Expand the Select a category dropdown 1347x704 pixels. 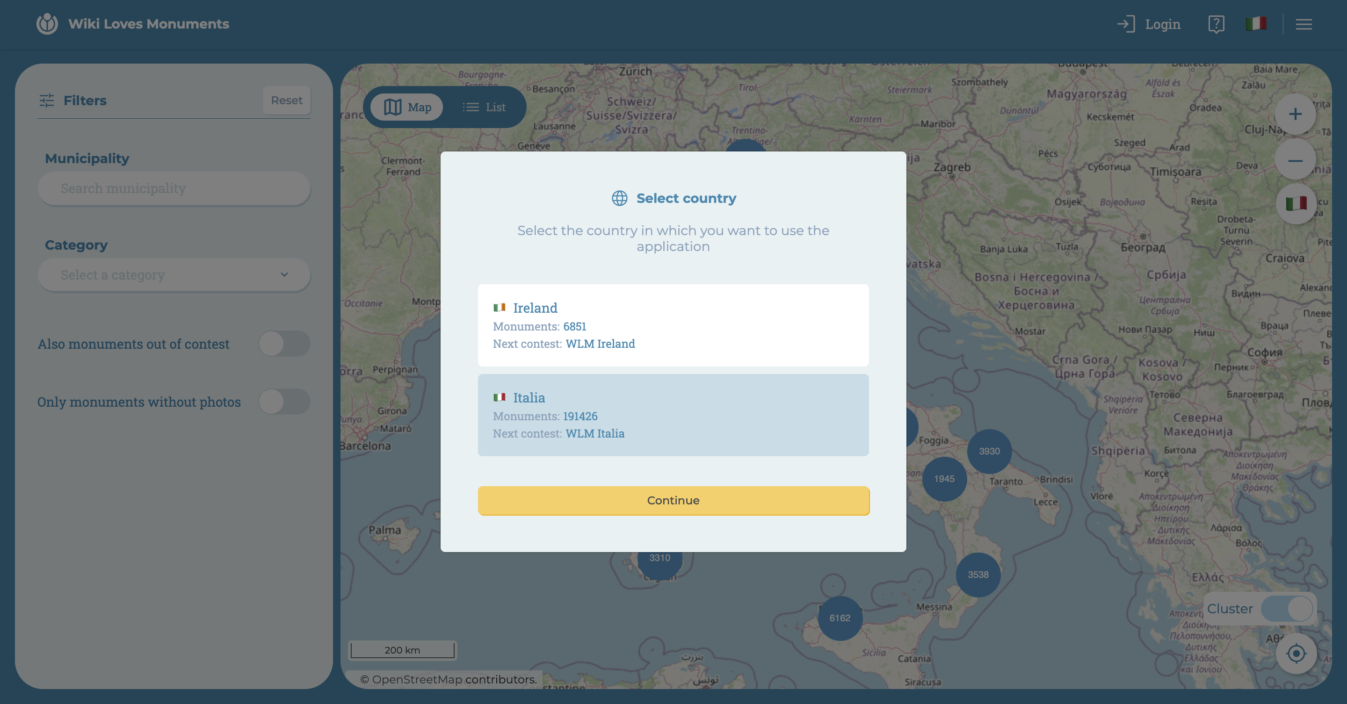174,275
